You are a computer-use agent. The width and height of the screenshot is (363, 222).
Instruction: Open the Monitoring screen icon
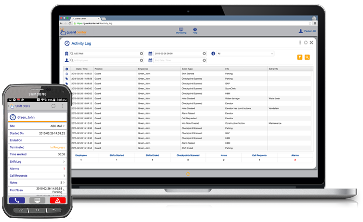(181, 30)
